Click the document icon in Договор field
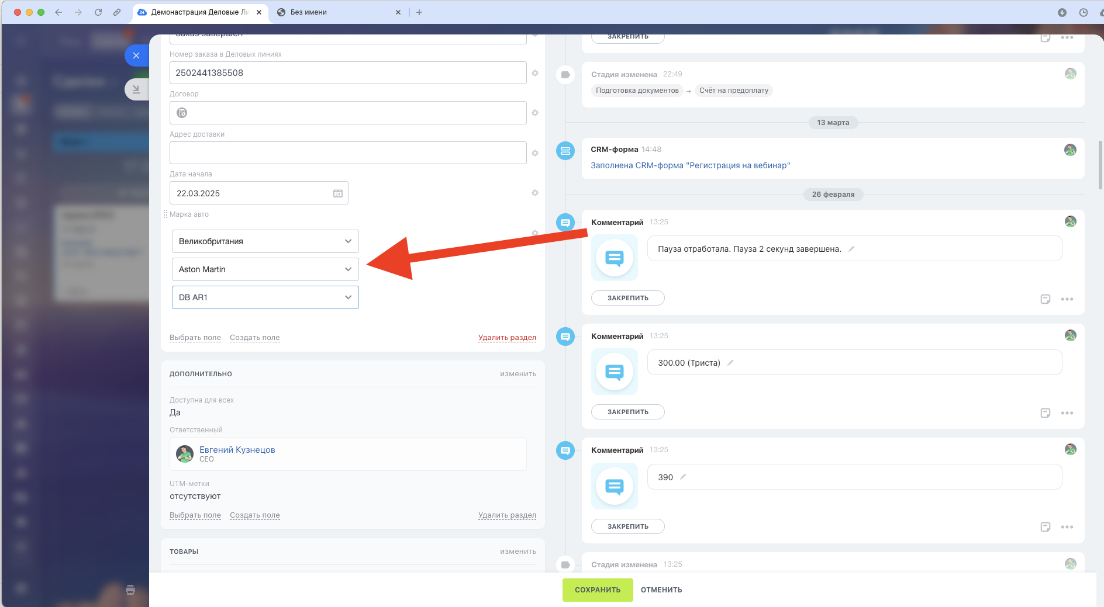The height and width of the screenshot is (607, 1104). point(182,113)
